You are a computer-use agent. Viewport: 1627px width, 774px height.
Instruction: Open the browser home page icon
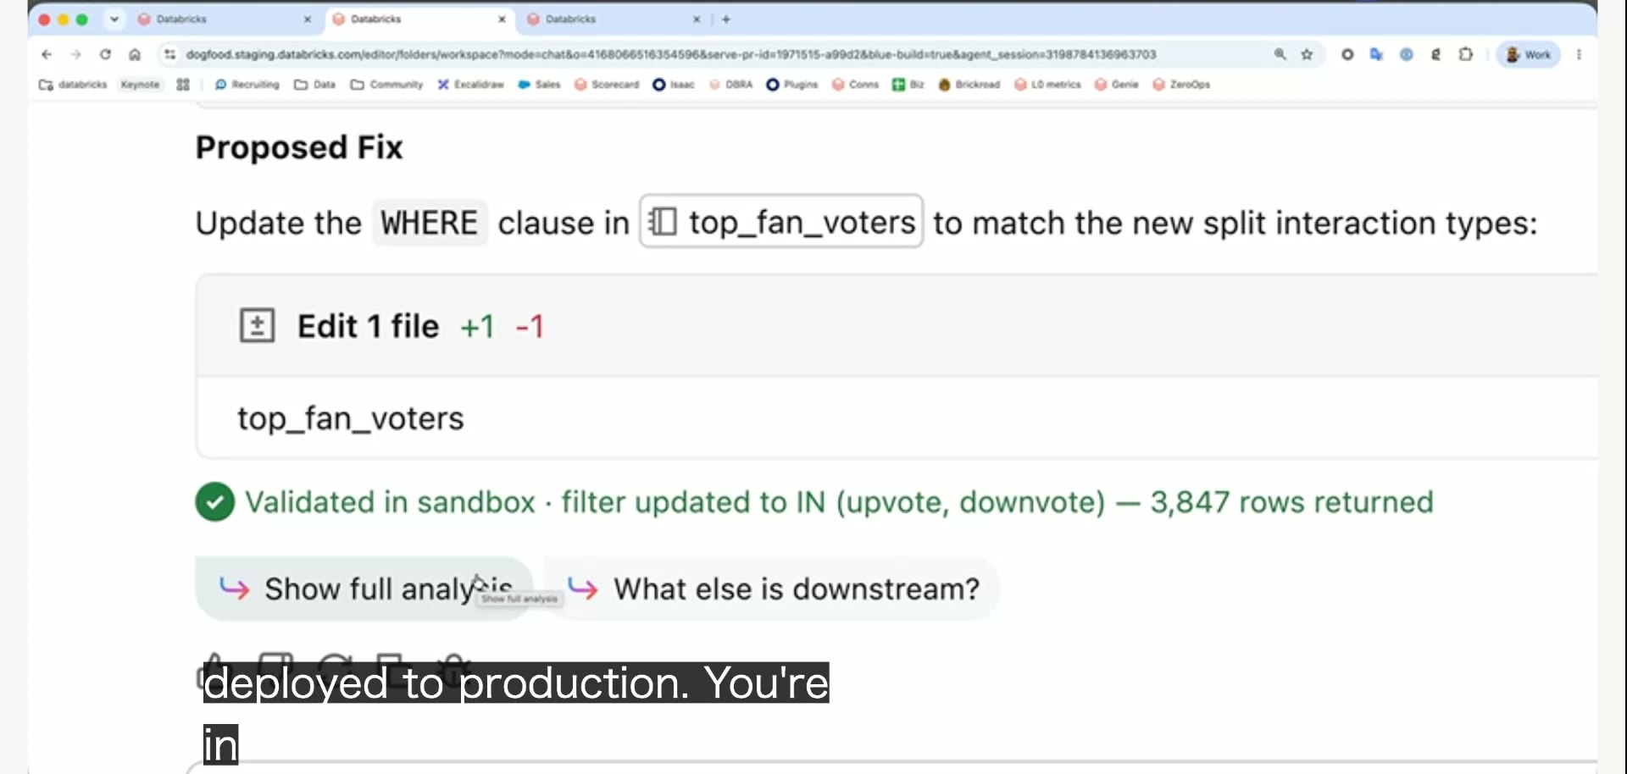pyautogui.click(x=135, y=54)
